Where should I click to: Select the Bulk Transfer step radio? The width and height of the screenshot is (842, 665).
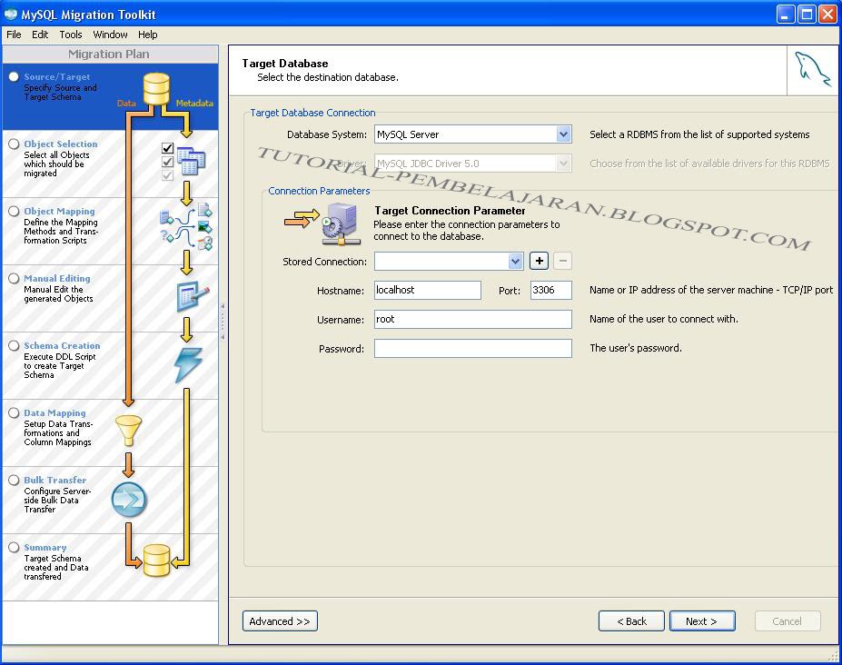(14, 480)
